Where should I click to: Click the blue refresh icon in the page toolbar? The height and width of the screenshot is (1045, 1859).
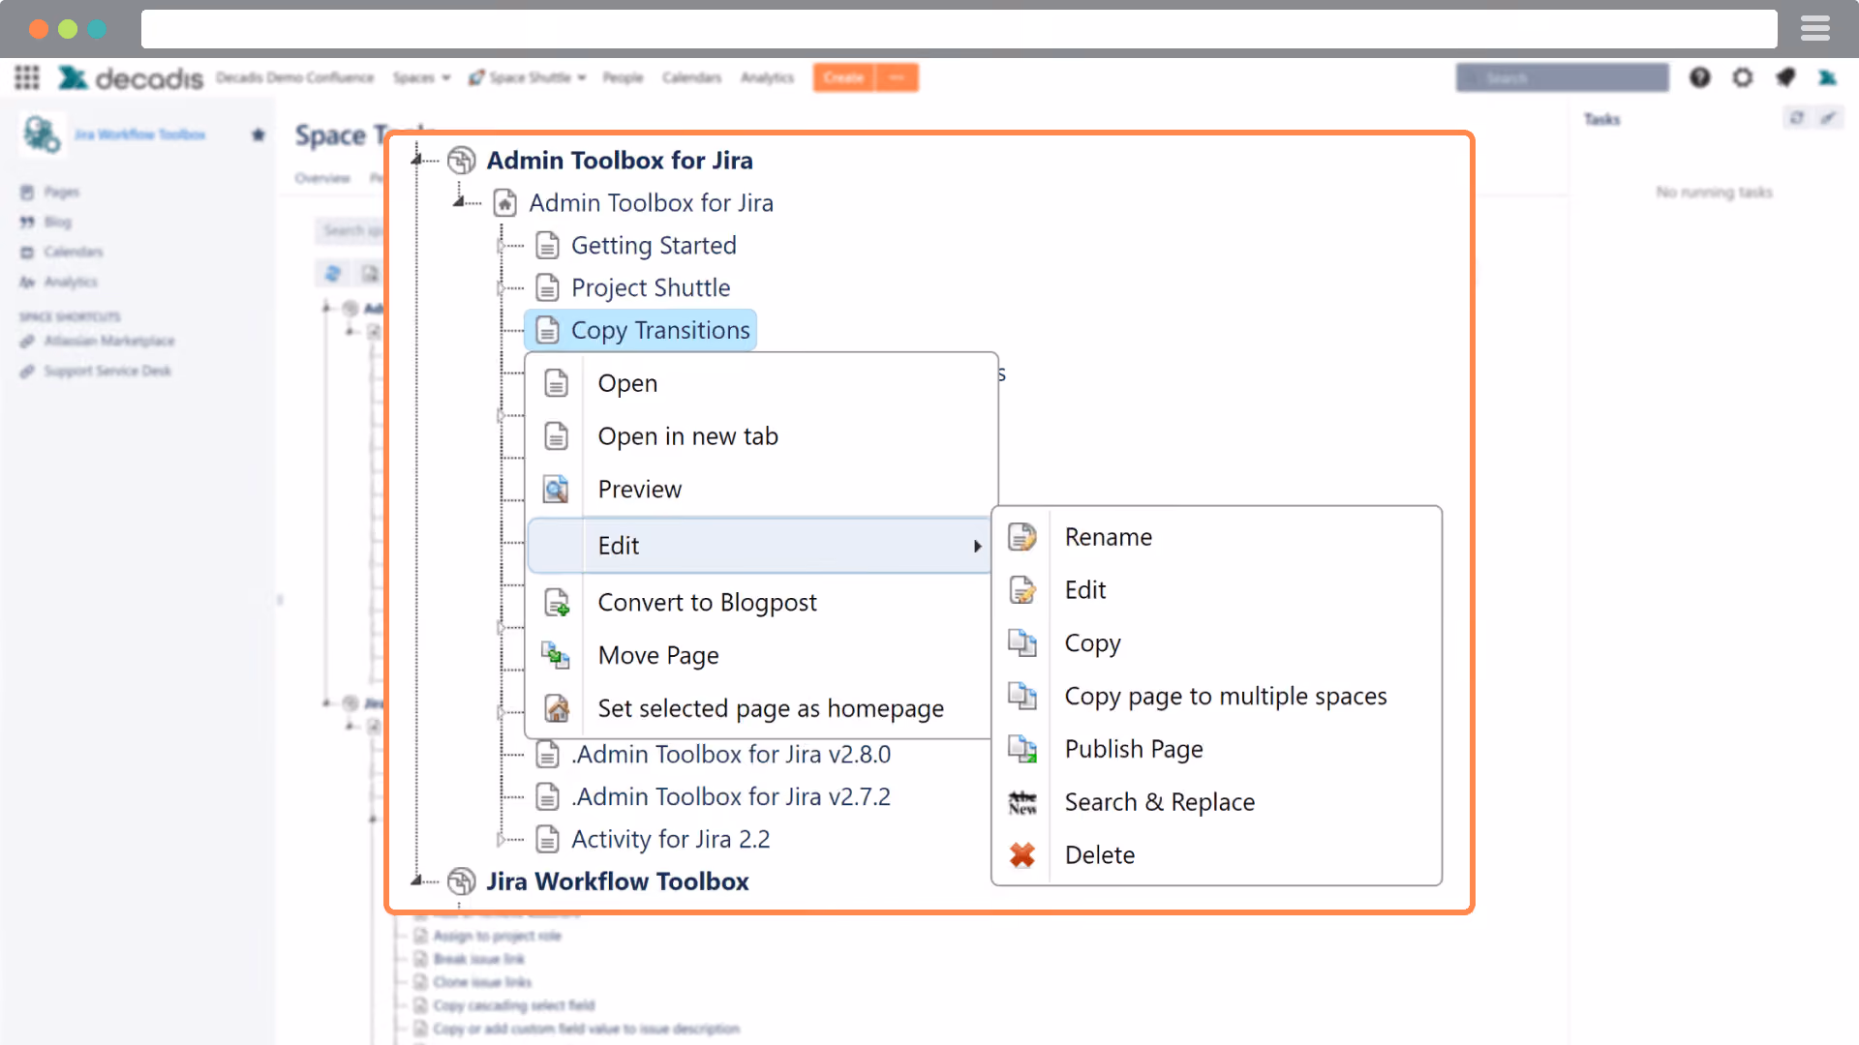[x=333, y=274]
